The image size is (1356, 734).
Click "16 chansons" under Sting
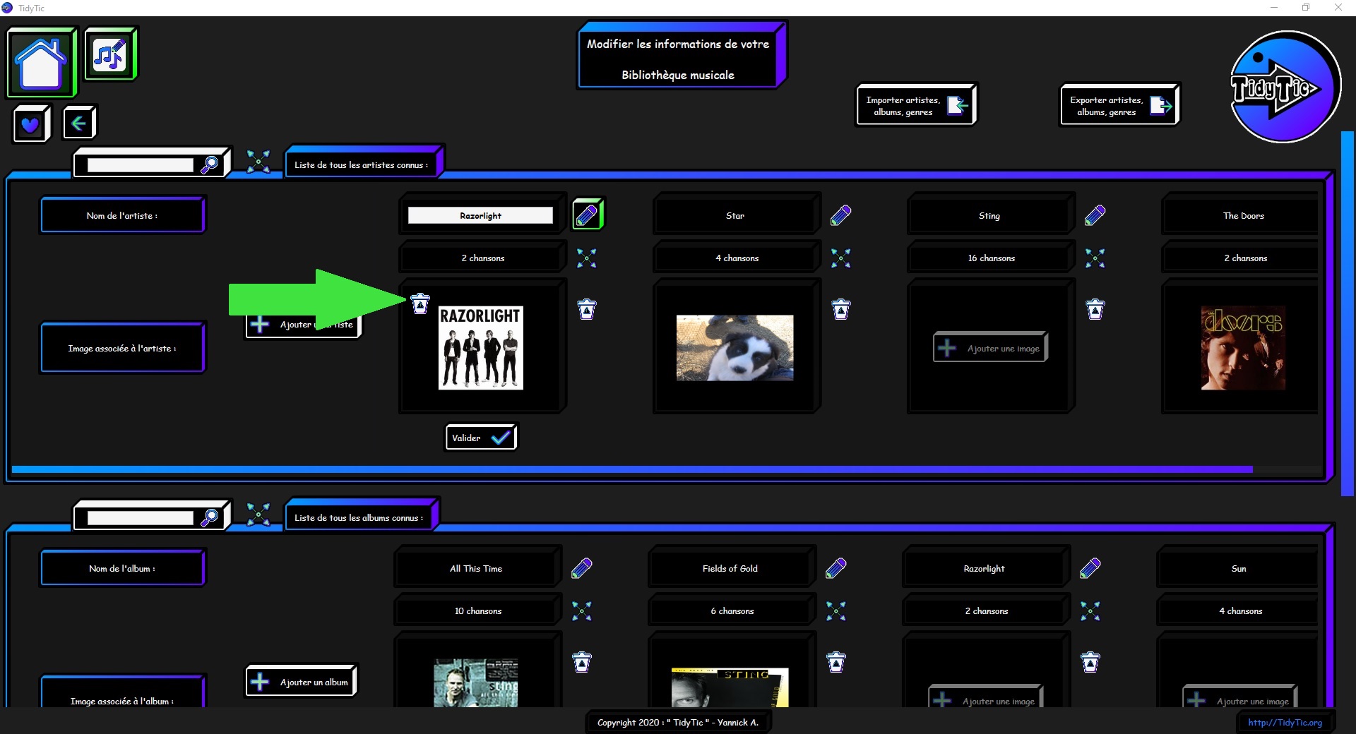coord(992,258)
